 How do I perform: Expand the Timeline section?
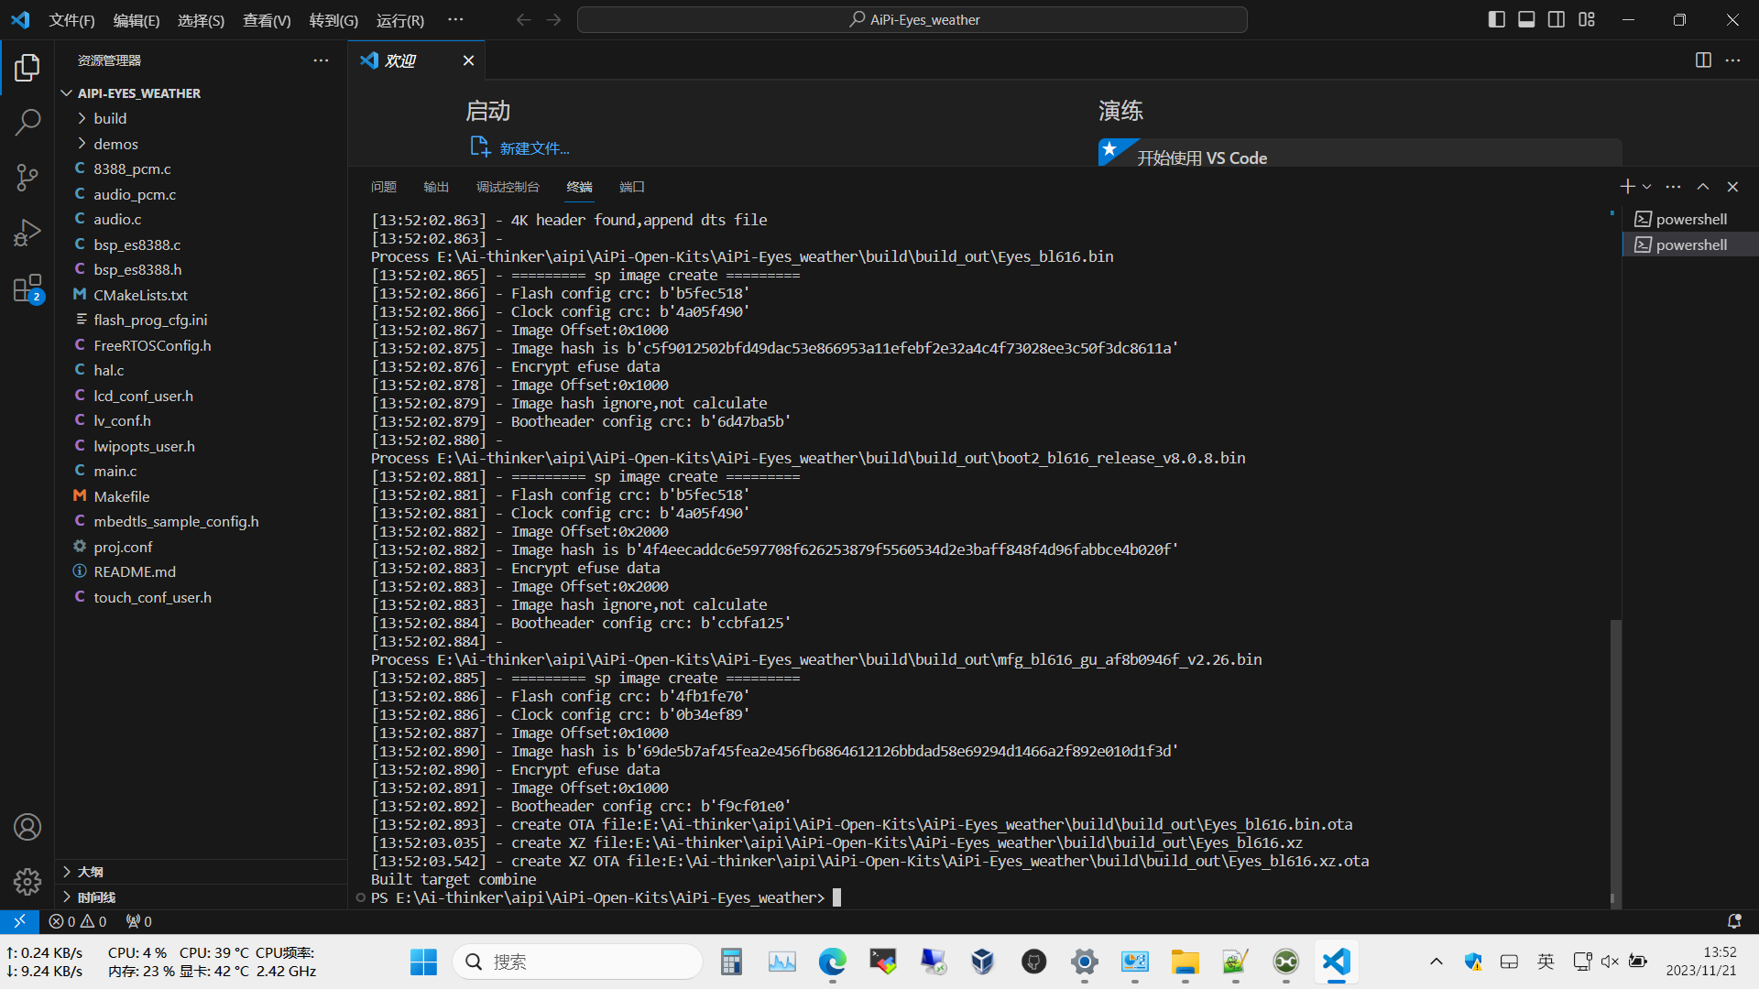tap(201, 897)
